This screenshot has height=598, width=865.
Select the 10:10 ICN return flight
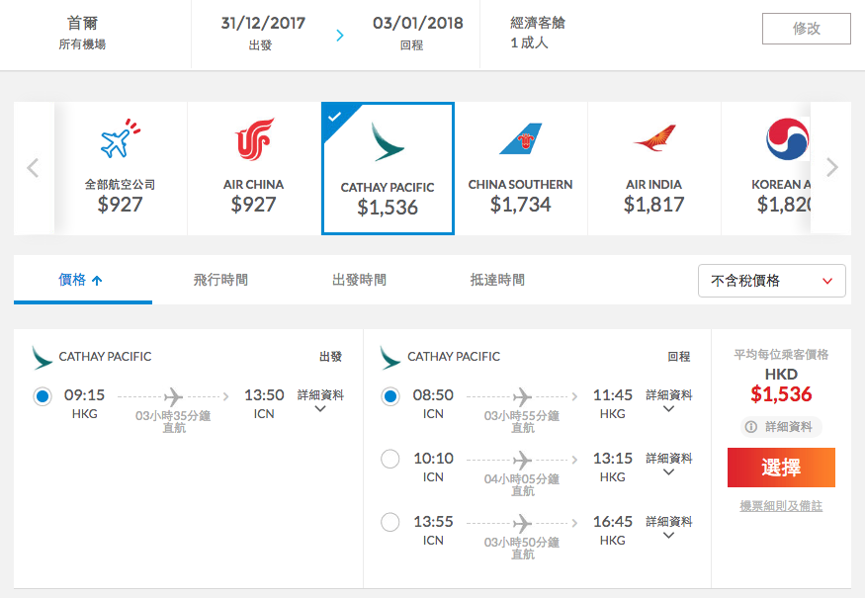click(x=390, y=459)
